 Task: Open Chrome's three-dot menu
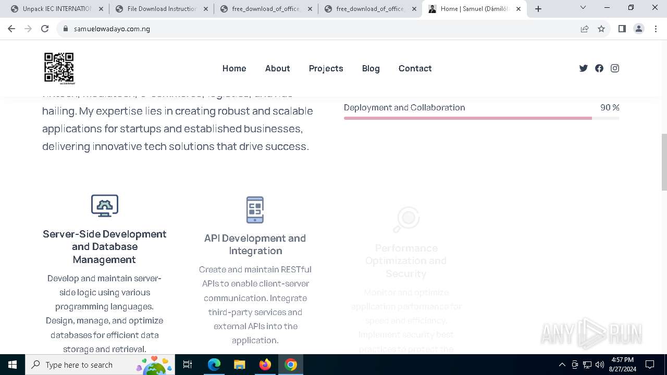pyautogui.click(x=656, y=29)
